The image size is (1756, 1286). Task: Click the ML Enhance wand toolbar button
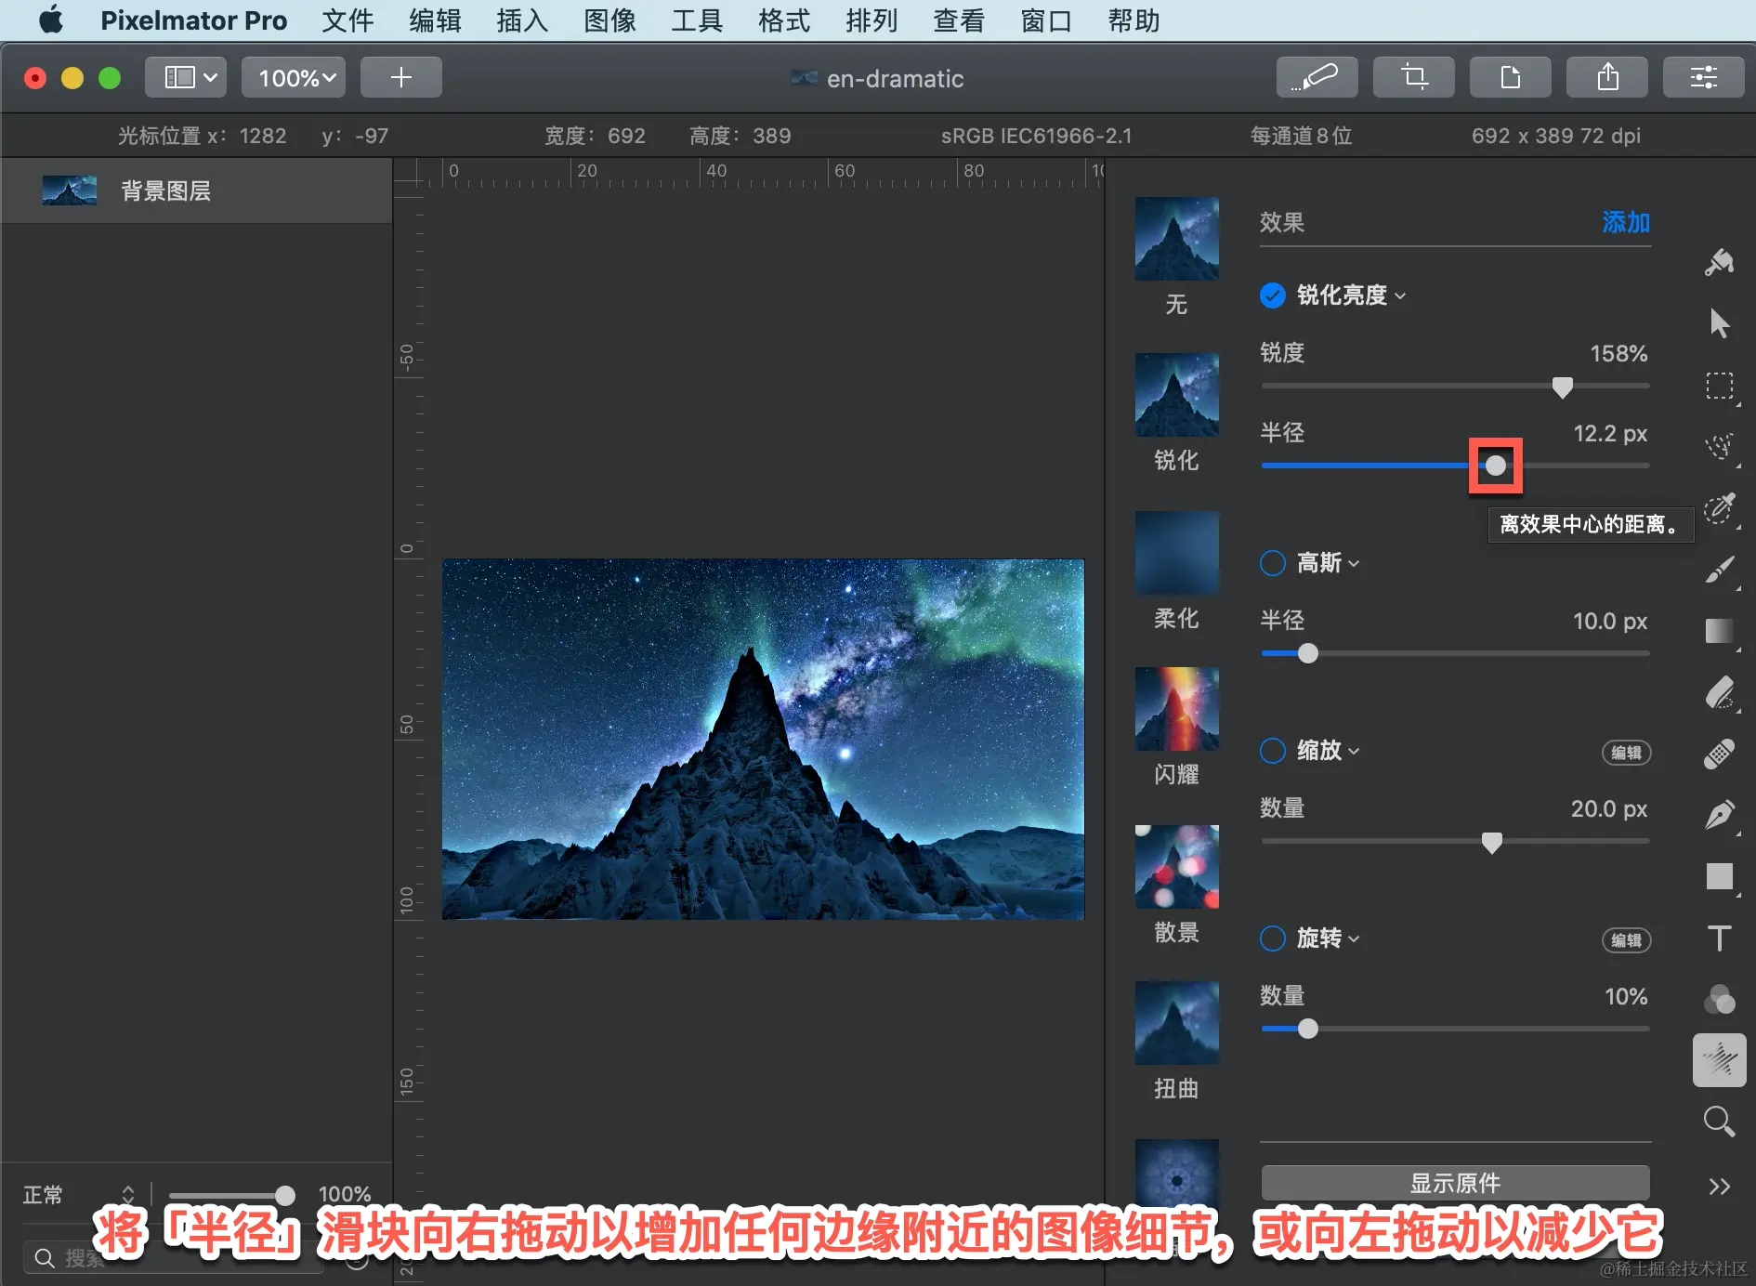[1317, 77]
